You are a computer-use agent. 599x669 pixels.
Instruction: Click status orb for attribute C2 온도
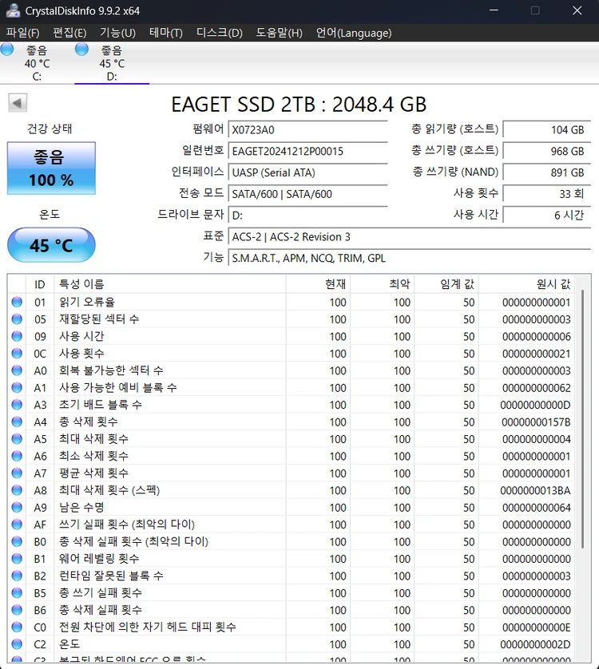[x=17, y=643]
